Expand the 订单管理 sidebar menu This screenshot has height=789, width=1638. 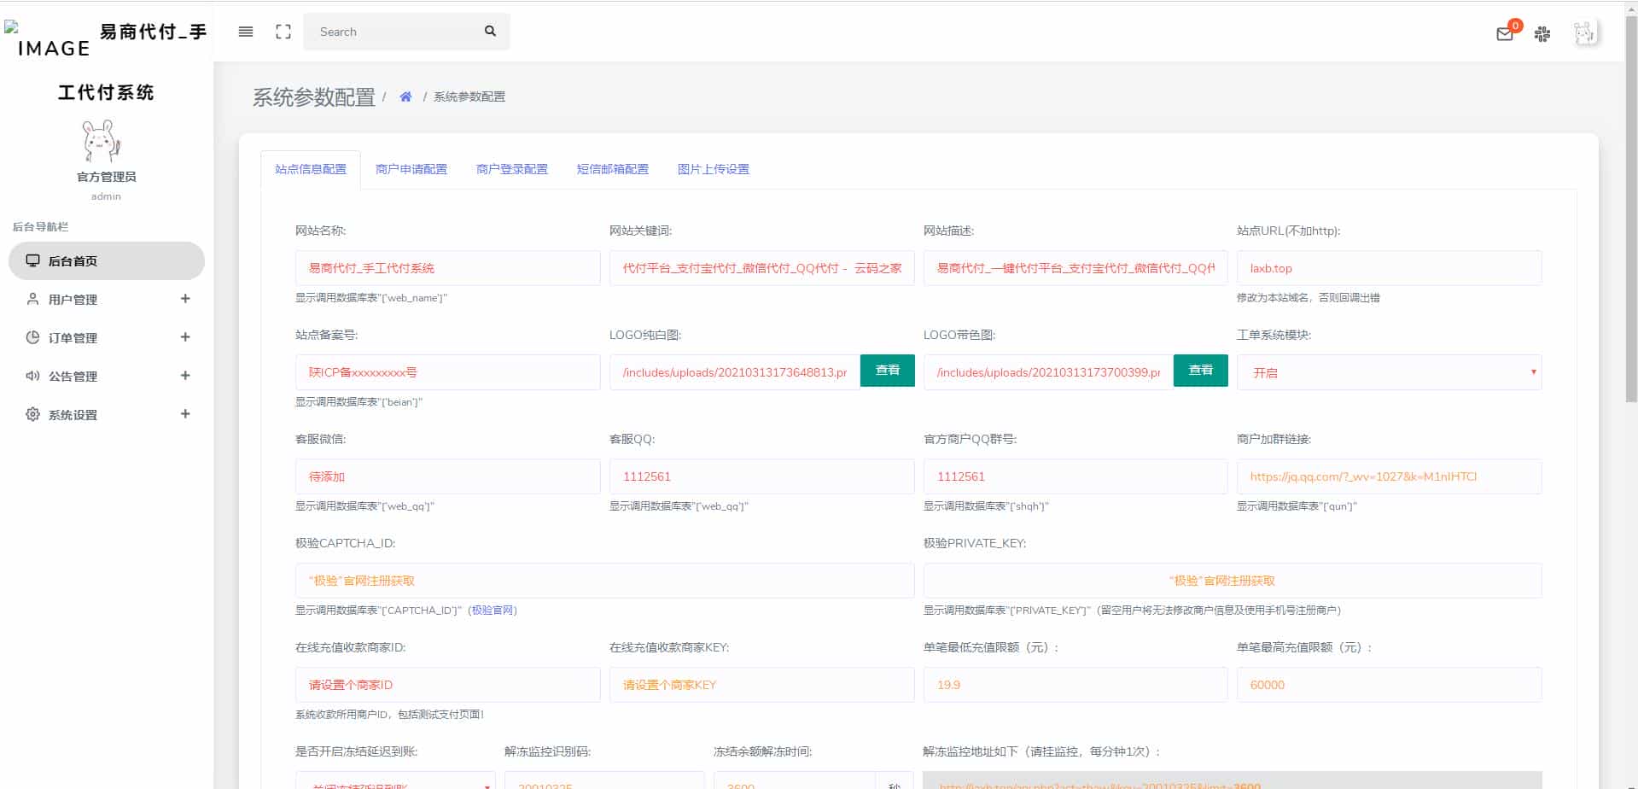tap(107, 338)
